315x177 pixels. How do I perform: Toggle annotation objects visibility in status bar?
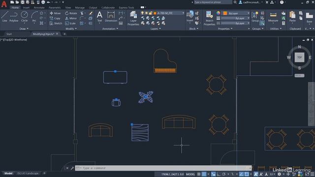click(x=256, y=174)
